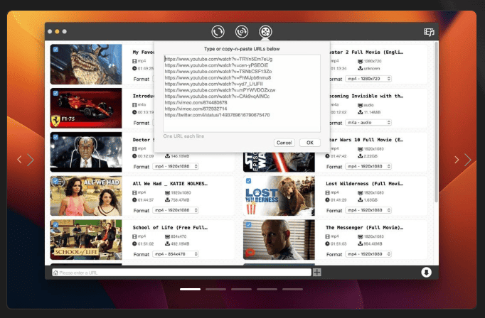Open the convert tab icon in toolbar
Screen dimensions: 485x318
coord(218,31)
